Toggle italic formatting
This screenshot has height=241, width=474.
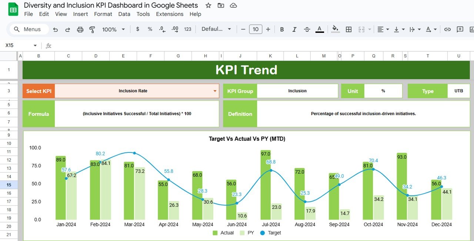[x=294, y=30]
